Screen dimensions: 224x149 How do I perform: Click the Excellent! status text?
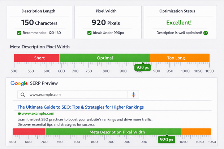pos(179,23)
